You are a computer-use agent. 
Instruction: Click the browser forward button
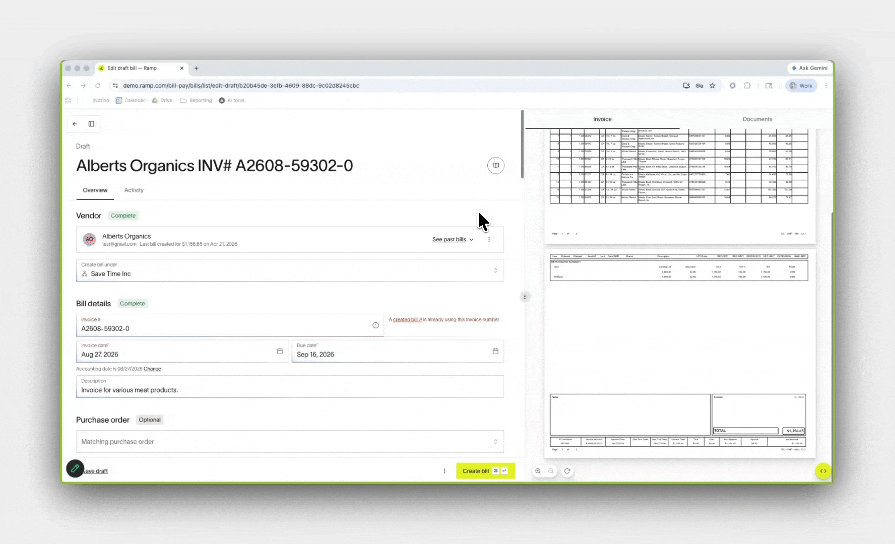[84, 86]
